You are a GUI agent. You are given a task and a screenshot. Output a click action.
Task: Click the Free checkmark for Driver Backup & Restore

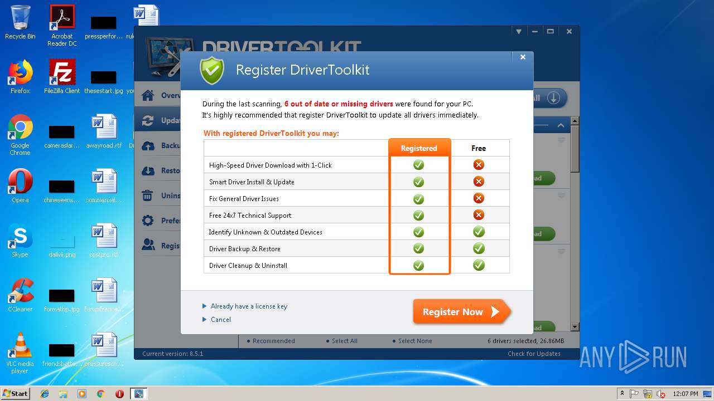(x=479, y=248)
